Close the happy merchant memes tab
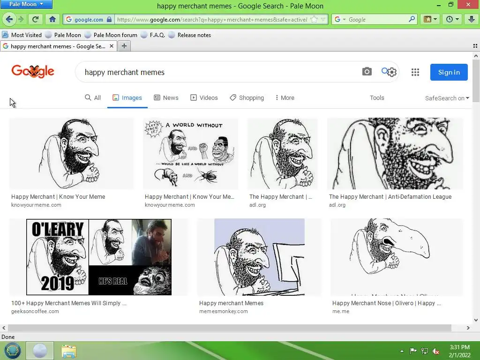The image size is (480, 360). [x=112, y=46]
